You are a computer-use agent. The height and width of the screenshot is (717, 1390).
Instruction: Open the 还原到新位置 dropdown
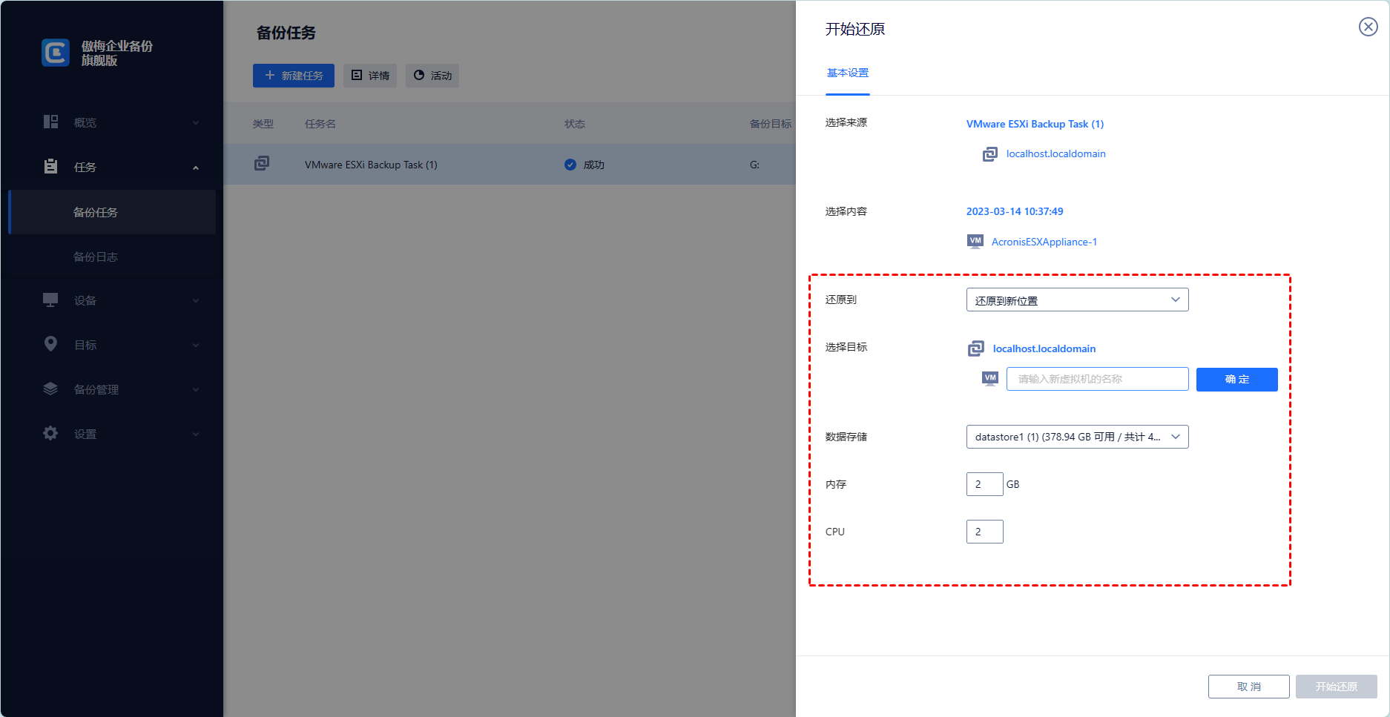tap(1077, 300)
